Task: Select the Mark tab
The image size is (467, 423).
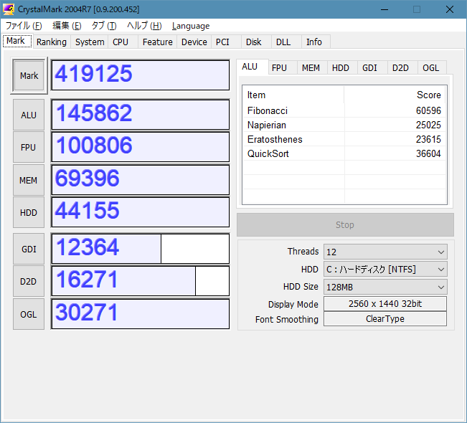Action: pyautogui.click(x=17, y=41)
